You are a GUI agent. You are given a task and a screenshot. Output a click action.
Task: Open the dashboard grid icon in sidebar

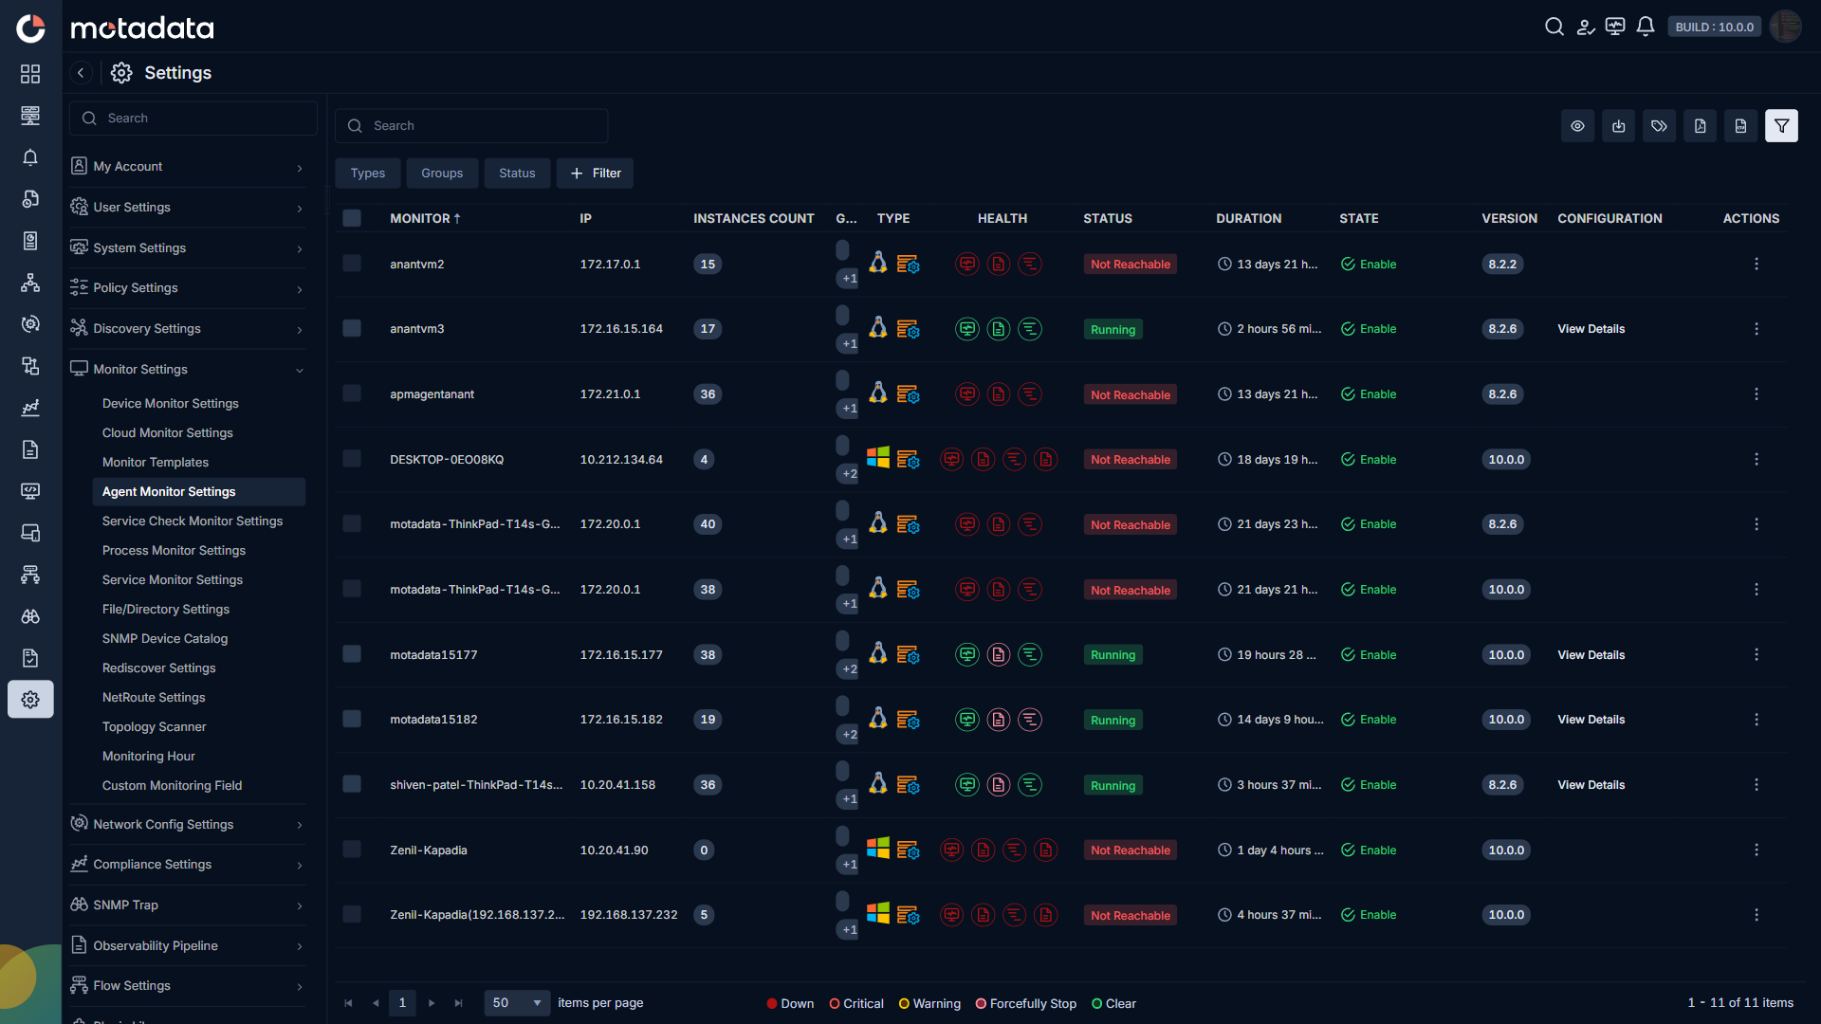[x=30, y=74]
